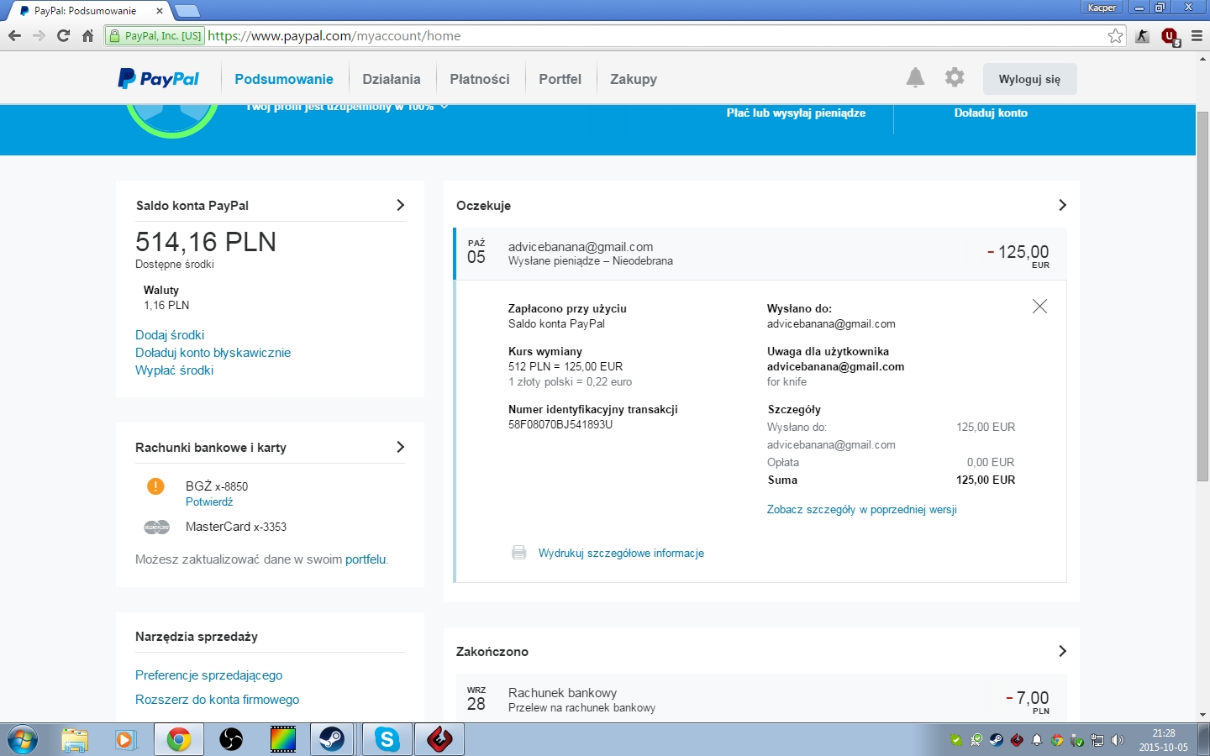Switch to the Działania tab

coord(391,79)
